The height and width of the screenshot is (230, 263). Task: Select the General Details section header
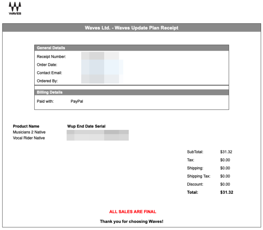pos(51,48)
